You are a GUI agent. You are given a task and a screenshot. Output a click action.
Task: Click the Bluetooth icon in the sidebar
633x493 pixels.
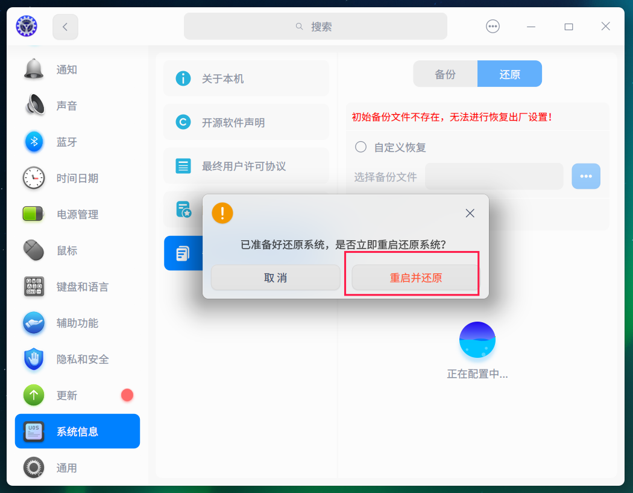(x=34, y=141)
